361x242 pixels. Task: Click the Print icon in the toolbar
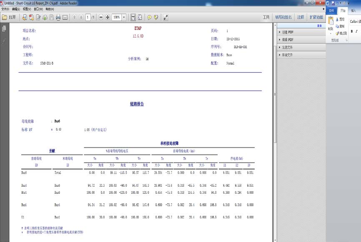click(58, 17)
